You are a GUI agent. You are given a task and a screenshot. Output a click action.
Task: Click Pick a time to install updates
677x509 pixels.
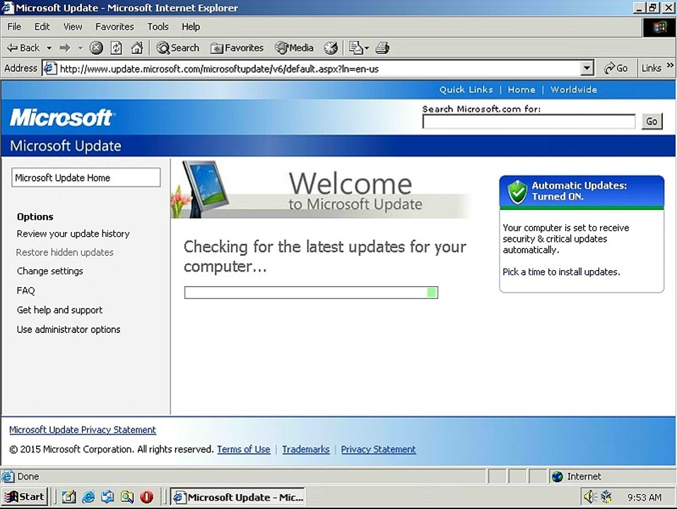coord(561,271)
